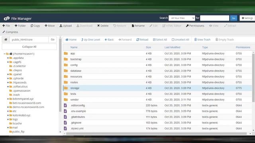Image resolution: width=255 pixels, height=143 pixels.
Task: Click the Copy toolbar button
Action: (x=35, y=25)
